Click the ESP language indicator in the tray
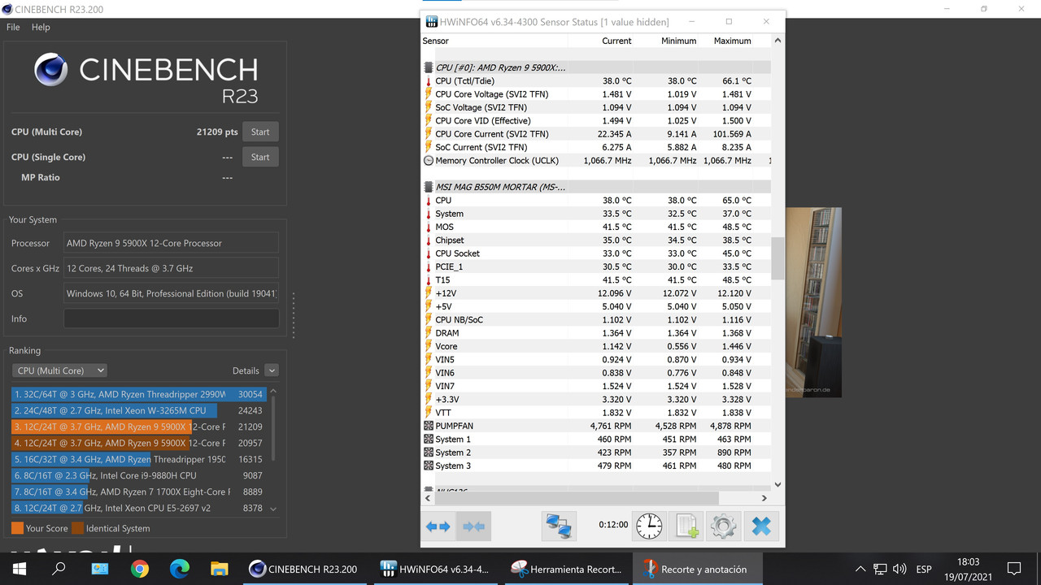1041x585 pixels. [924, 569]
